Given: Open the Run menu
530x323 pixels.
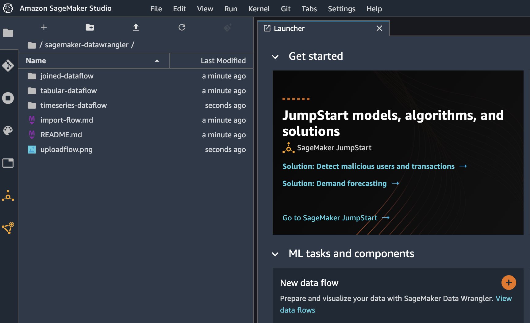Looking at the screenshot, I should tap(231, 9).
